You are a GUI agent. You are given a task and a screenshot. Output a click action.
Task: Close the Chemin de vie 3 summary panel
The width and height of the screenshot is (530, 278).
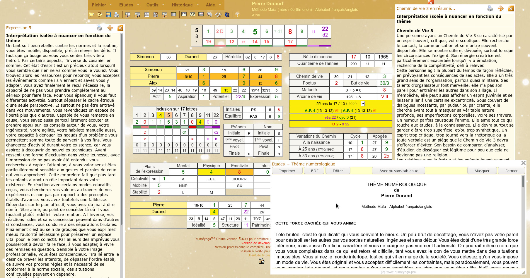(511, 8)
